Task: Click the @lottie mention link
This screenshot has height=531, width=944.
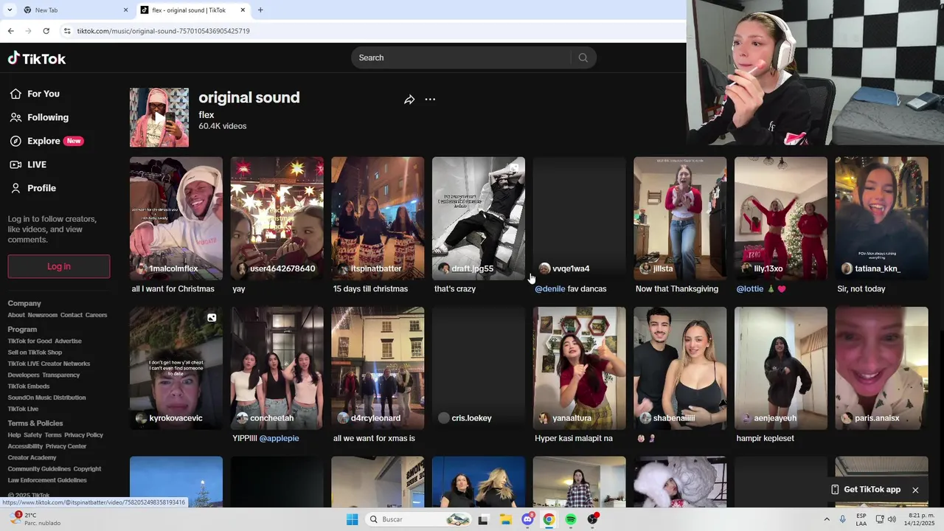Action: [x=750, y=289]
